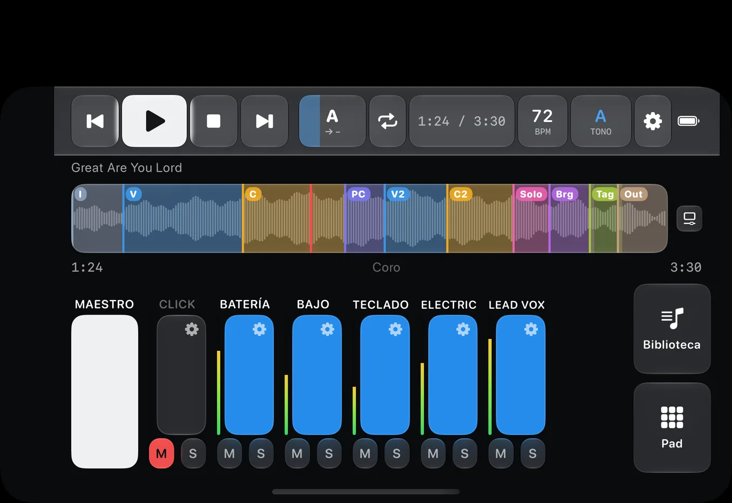Jump to the Brg bridge marker
The width and height of the screenshot is (732, 503).
click(565, 194)
